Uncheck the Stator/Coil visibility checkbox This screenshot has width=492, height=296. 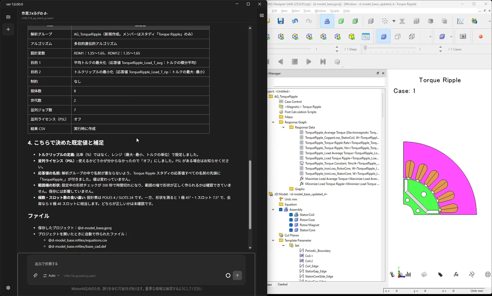[291, 215]
